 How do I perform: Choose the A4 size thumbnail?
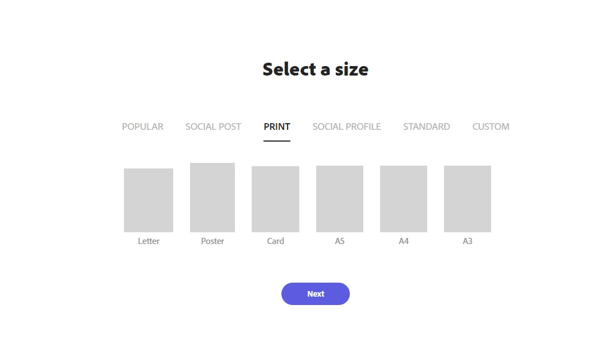[404, 199]
